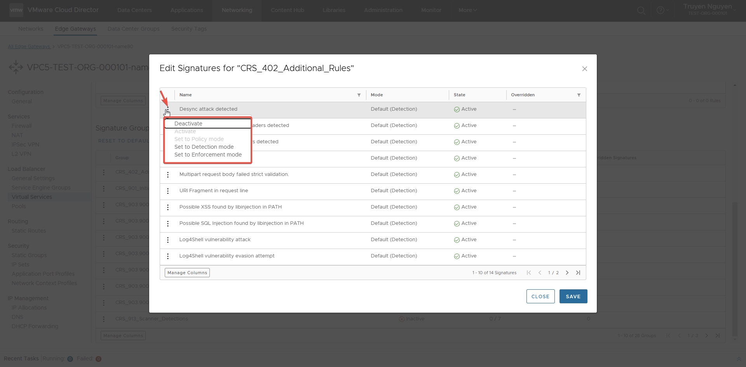The width and height of the screenshot is (746, 367).
Task: Click the Close button
Action: click(540, 296)
